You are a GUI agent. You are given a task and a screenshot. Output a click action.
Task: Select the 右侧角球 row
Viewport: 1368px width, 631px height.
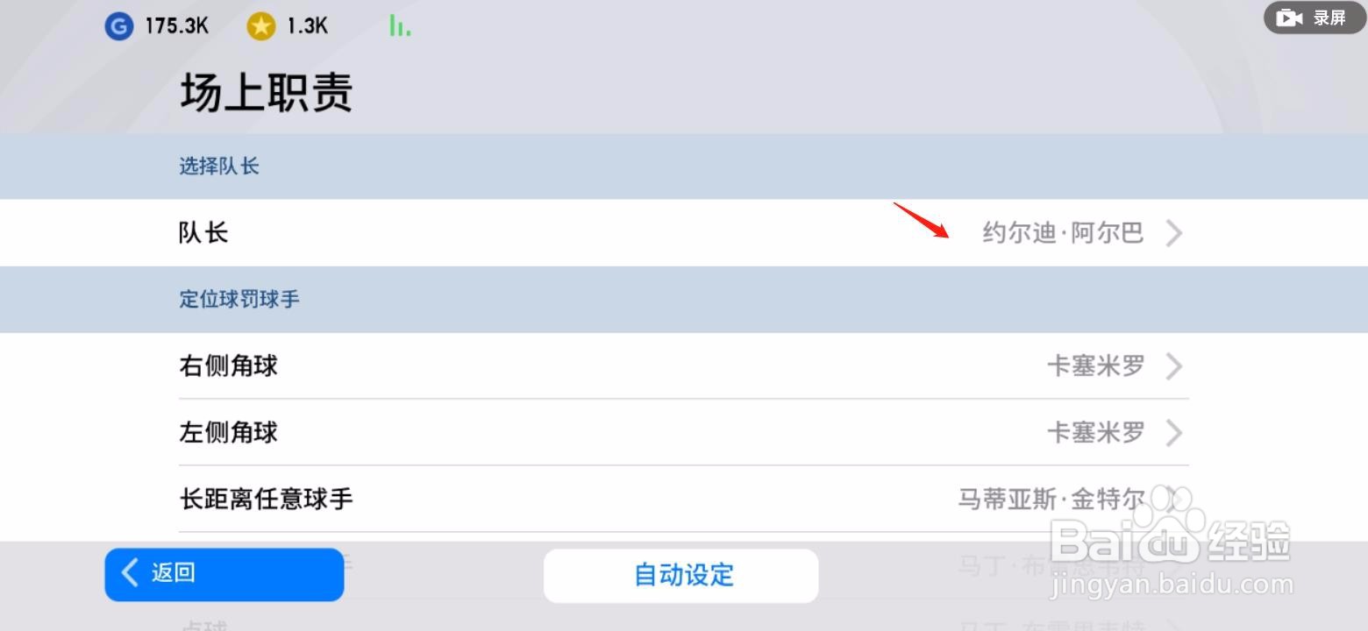click(684, 366)
